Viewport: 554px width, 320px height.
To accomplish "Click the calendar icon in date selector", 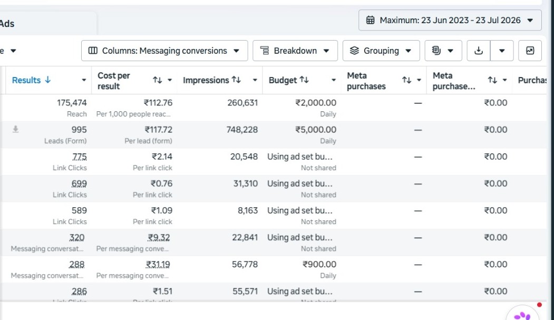I will pyautogui.click(x=370, y=20).
